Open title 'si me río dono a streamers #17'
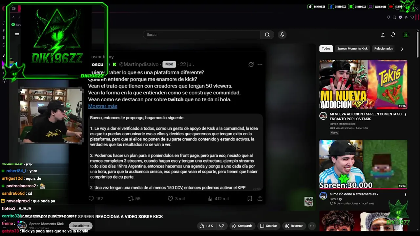The image size is (420, 236). click(x=354, y=194)
